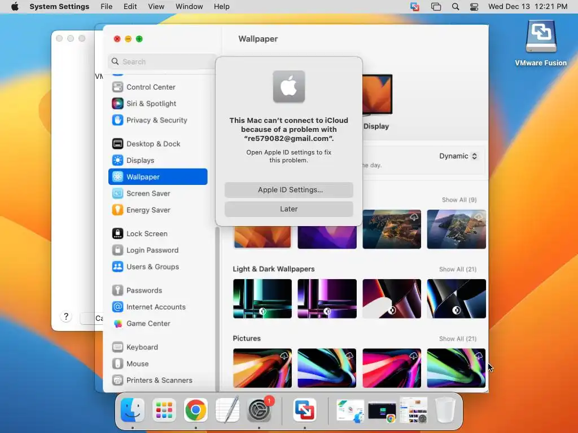Click the sidebar scrollbar in System Settings
Image resolution: width=578 pixels, height=433 pixels.
pos(217,310)
